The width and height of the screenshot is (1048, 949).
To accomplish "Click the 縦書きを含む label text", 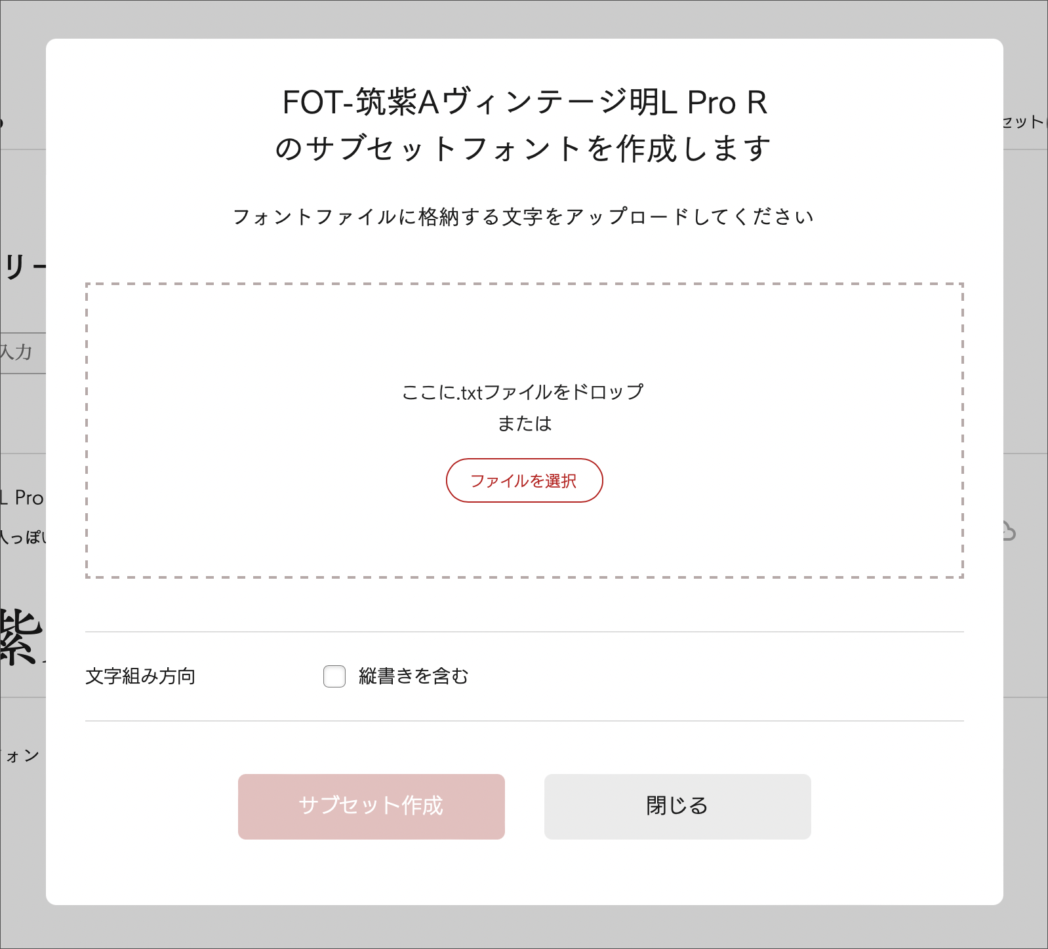I will (413, 676).
